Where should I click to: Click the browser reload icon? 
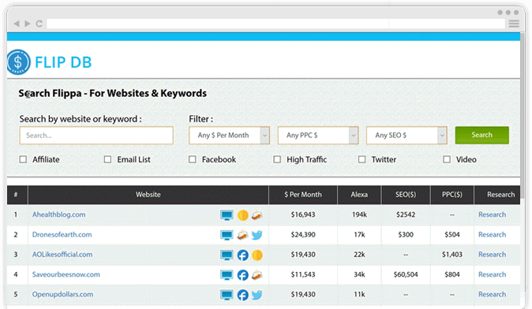pos(39,24)
